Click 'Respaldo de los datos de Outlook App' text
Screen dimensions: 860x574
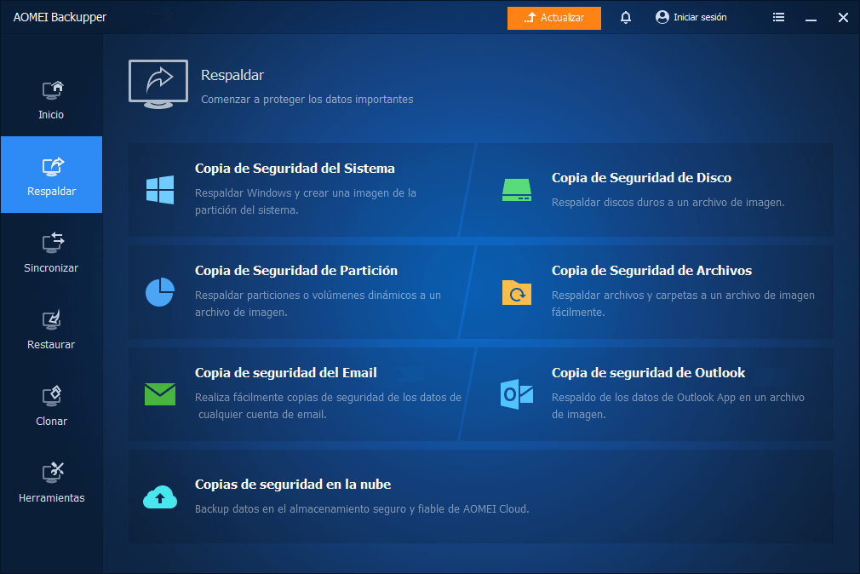click(x=678, y=405)
